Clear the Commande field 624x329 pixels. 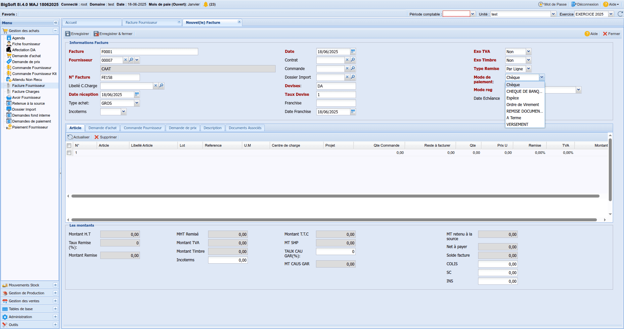347,68
